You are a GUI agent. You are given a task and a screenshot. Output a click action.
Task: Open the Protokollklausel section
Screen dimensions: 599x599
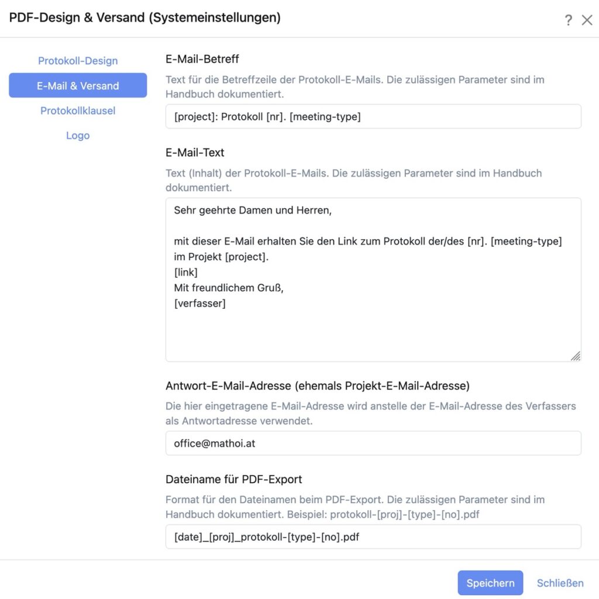click(x=78, y=111)
